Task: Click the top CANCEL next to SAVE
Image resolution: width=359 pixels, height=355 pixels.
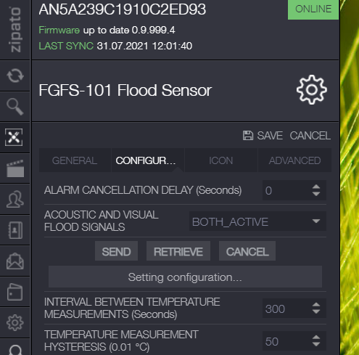Action: click(x=310, y=136)
